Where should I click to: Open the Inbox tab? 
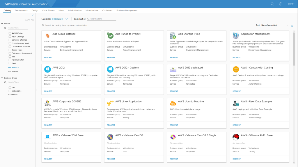(x=61, y=10)
